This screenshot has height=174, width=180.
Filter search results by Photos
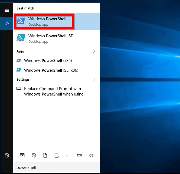[68, 155]
